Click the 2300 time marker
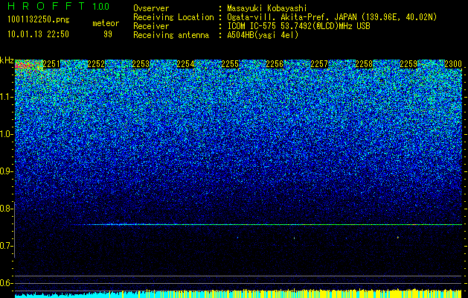Image resolution: width=468 pixels, height=298 pixels. [x=453, y=64]
